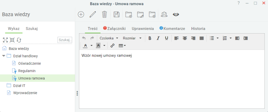
Task: Open the Załączniki tab
Action: 115,29
